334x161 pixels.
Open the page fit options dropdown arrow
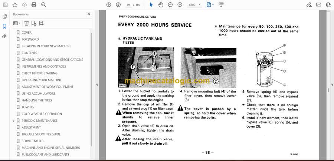click(x=213, y=5)
